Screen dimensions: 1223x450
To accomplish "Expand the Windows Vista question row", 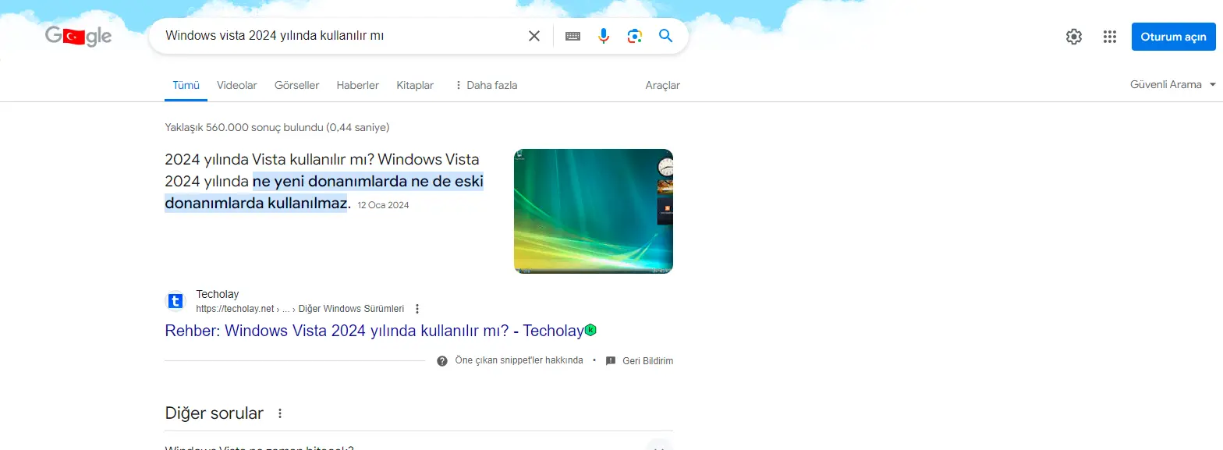I will (419, 445).
